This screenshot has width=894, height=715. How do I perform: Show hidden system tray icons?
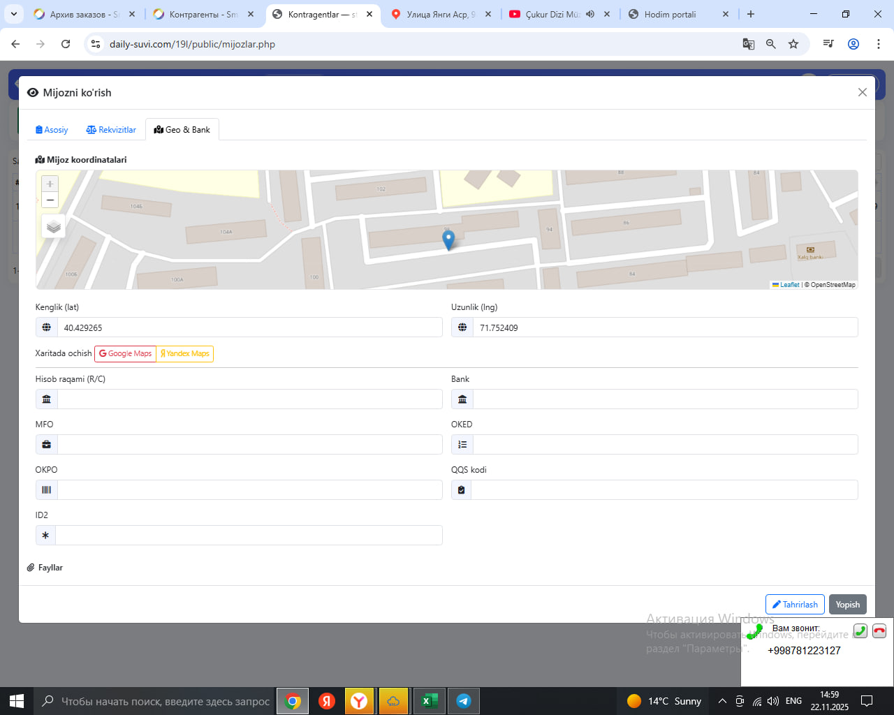point(722,701)
